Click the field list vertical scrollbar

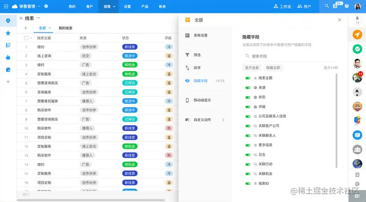tap(337, 121)
